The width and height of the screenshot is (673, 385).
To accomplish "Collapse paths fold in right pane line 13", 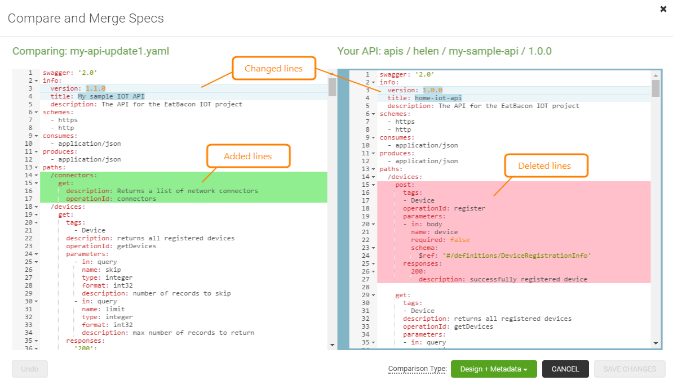I will [373, 169].
